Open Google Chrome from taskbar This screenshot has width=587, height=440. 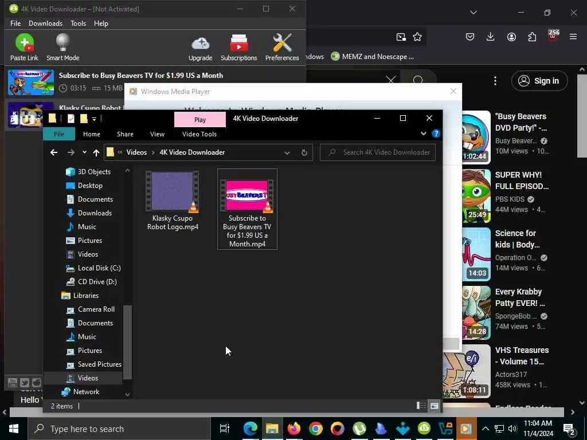click(x=316, y=429)
